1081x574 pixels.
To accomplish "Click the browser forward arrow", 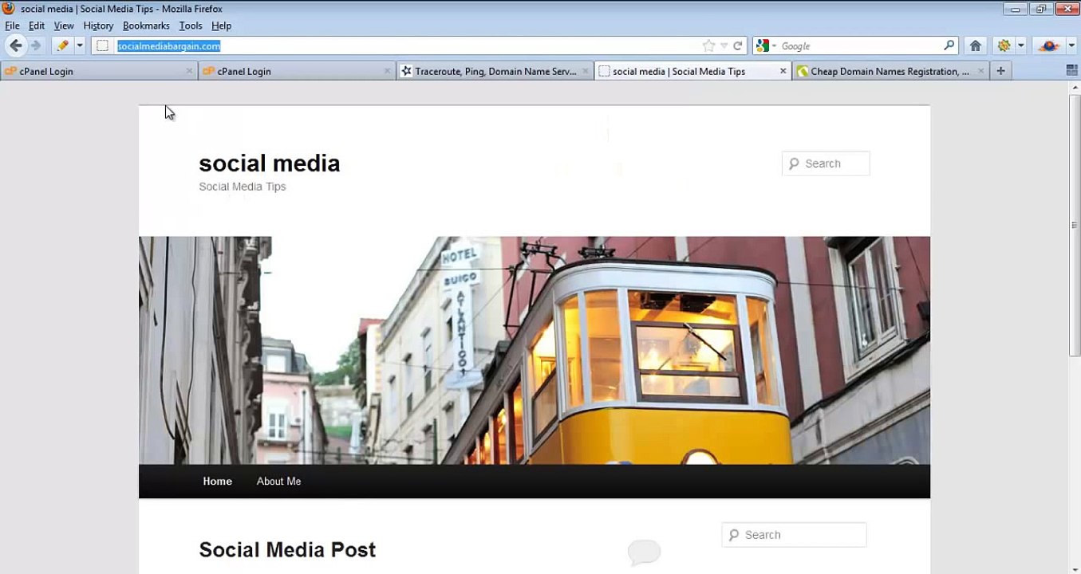I will click(x=36, y=45).
